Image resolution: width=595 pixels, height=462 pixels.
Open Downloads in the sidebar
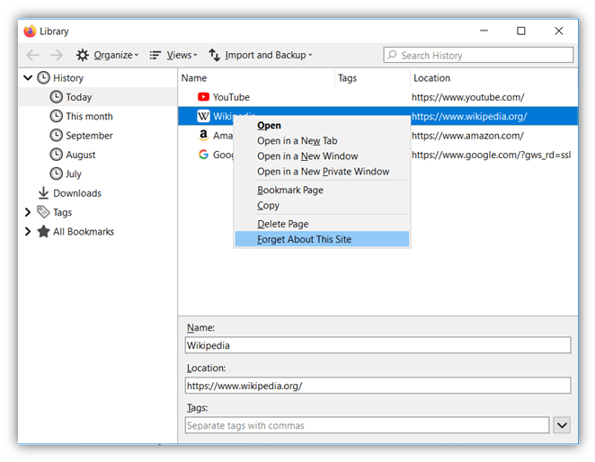point(77,193)
